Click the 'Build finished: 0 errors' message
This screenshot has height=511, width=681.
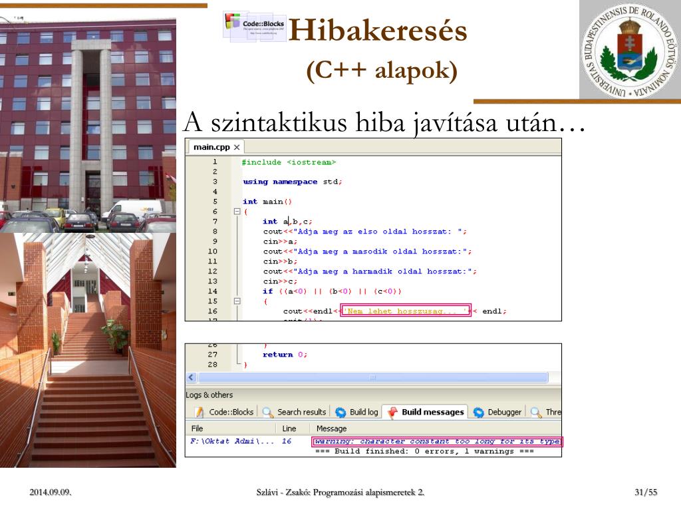pyautogui.click(x=424, y=452)
